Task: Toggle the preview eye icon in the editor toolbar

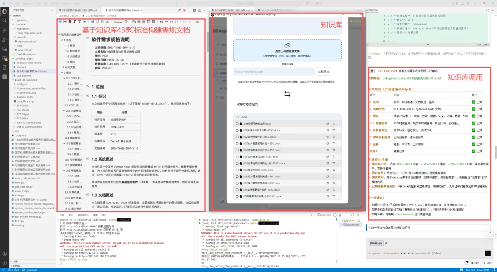Action: (x=197, y=22)
